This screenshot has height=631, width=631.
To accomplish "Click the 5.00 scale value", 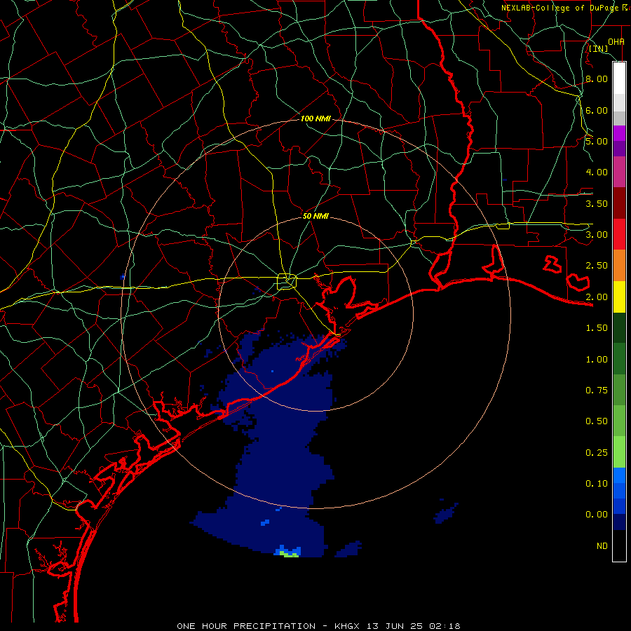I will [x=597, y=141].
